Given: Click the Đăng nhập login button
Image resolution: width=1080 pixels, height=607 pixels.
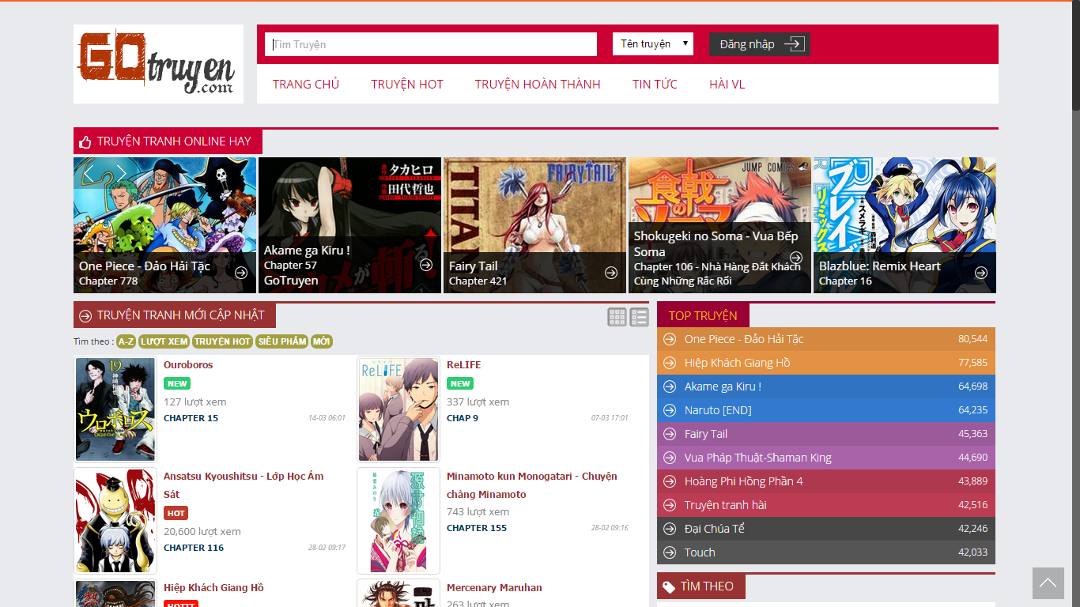Looking at the screenshot, I should [760, 44].
